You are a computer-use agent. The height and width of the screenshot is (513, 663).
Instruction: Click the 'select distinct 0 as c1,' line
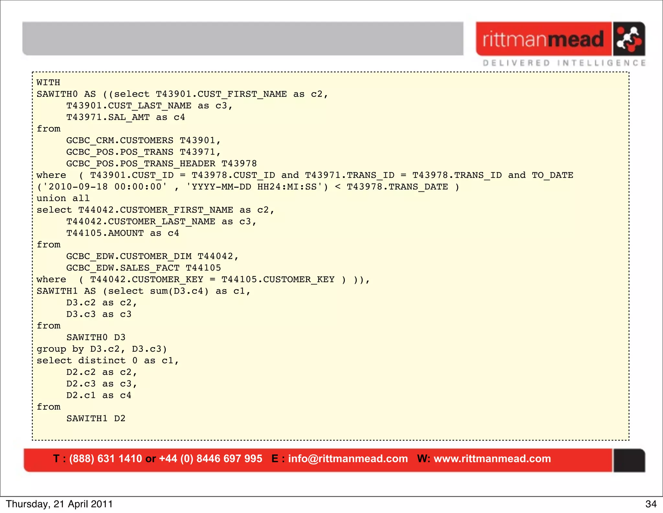pyautogui.click(x=107, y=360)
